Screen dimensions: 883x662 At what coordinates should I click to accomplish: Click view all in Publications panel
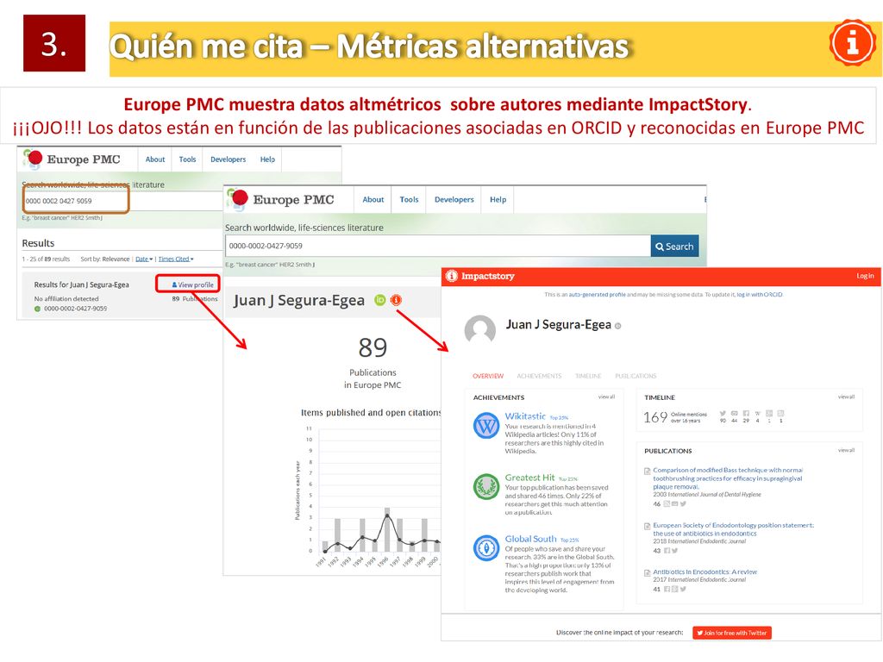pos(847,450)
